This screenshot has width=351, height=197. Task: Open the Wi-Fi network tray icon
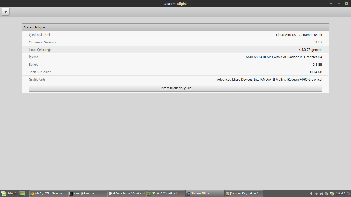(x=316, y=194)
